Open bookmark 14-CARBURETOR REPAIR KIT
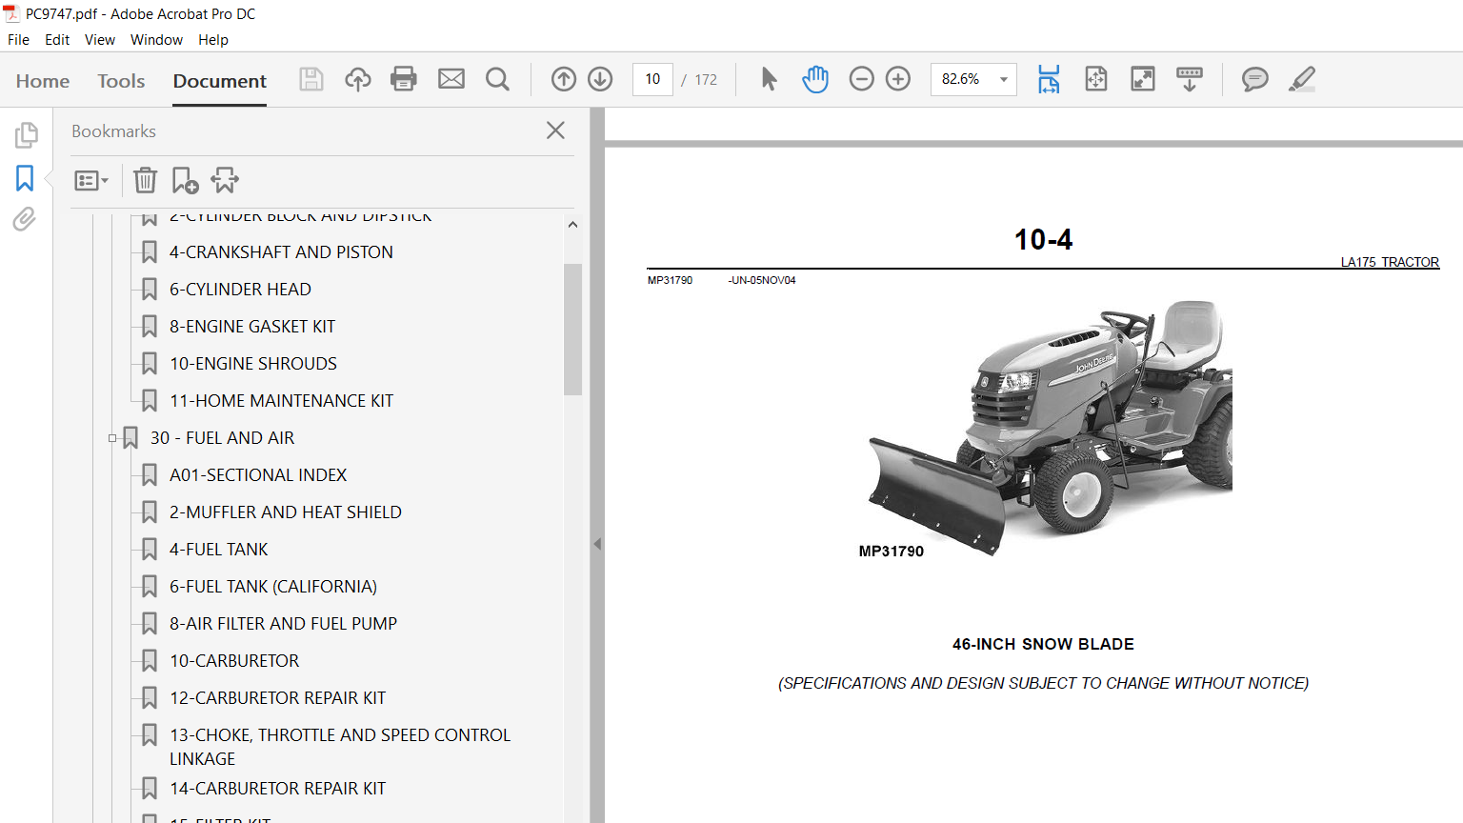This screenshot has width=1463, height=823. (x=277, y=789)
